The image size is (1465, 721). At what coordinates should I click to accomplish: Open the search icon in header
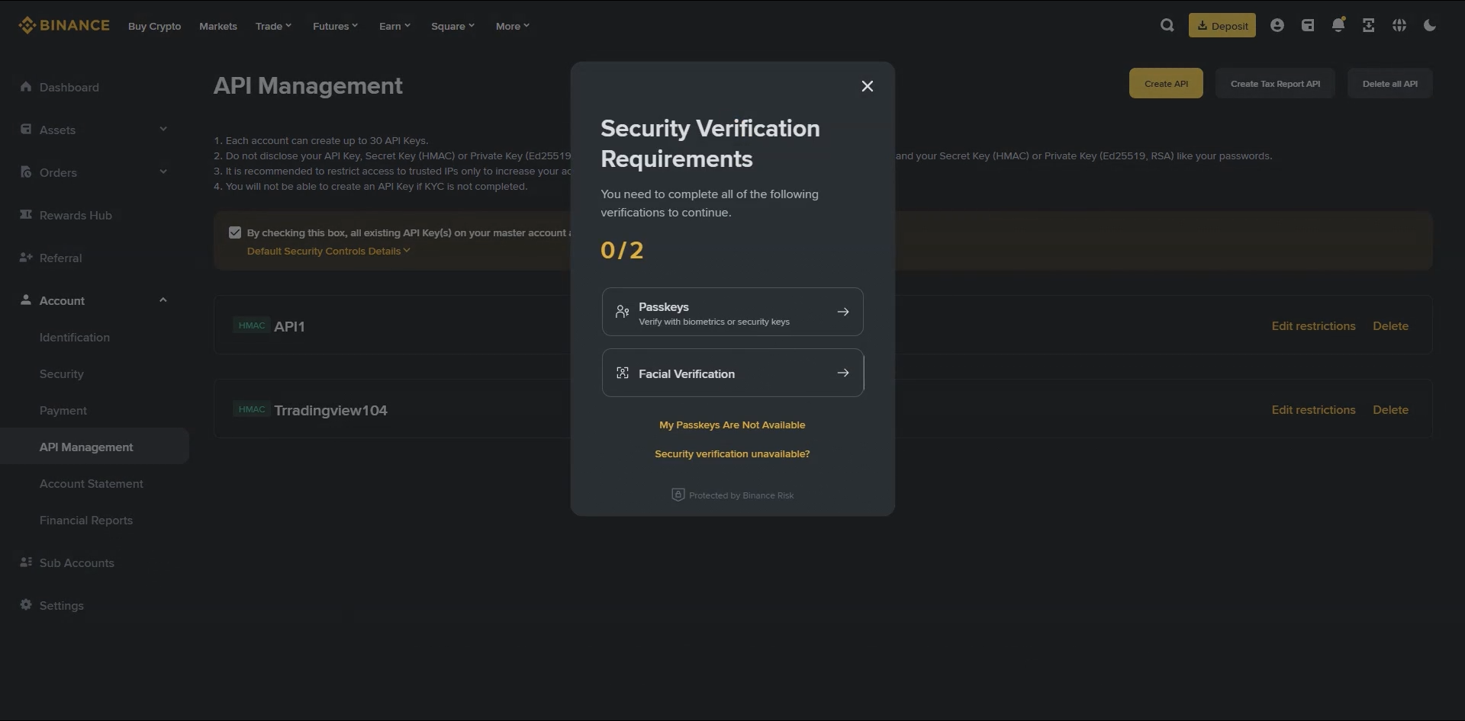point(1167,25)
